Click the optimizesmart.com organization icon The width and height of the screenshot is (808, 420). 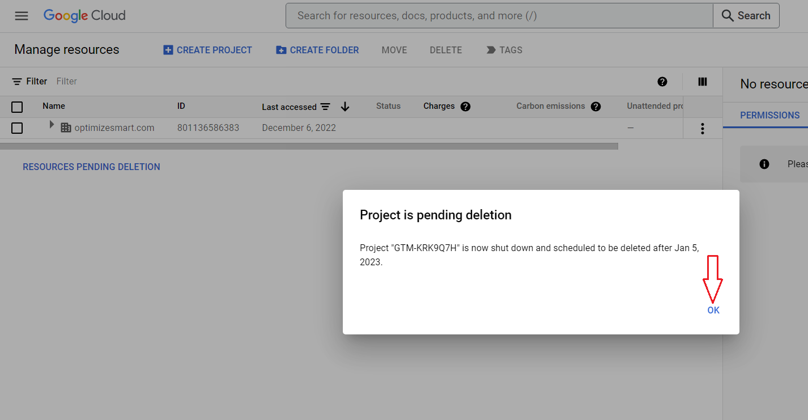click(x=66, y=128)
